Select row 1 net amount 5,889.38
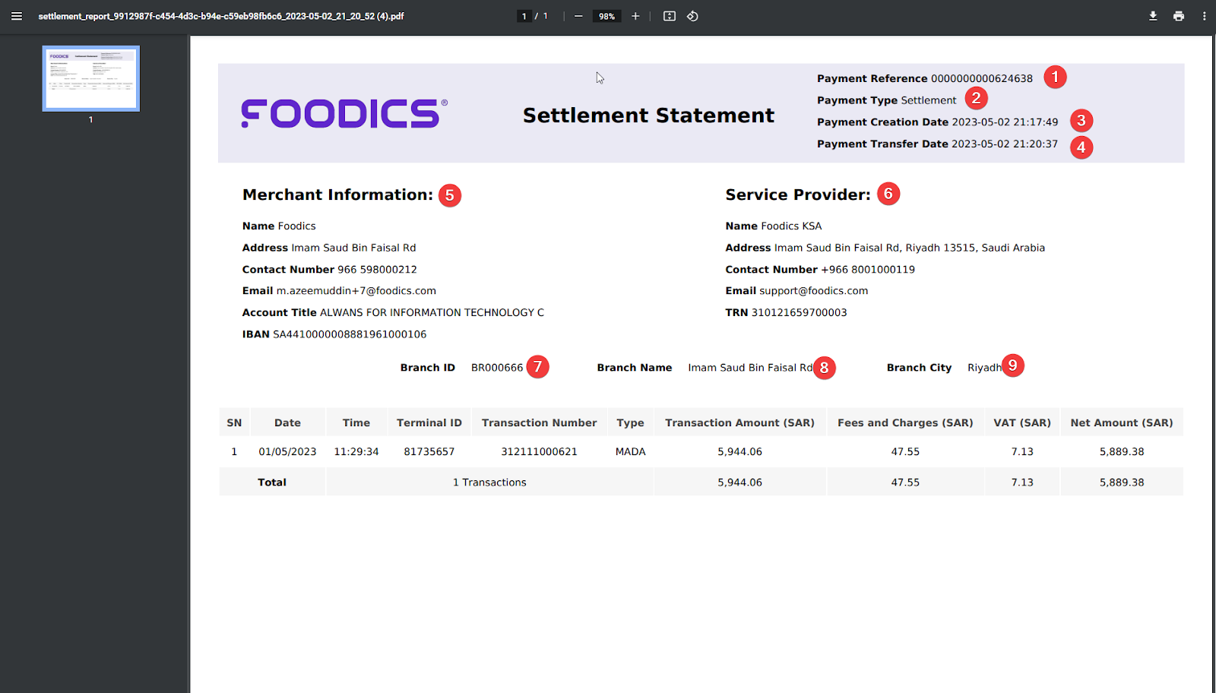The height and width of the screenshot is (693, 1216). pos(1122,451)
